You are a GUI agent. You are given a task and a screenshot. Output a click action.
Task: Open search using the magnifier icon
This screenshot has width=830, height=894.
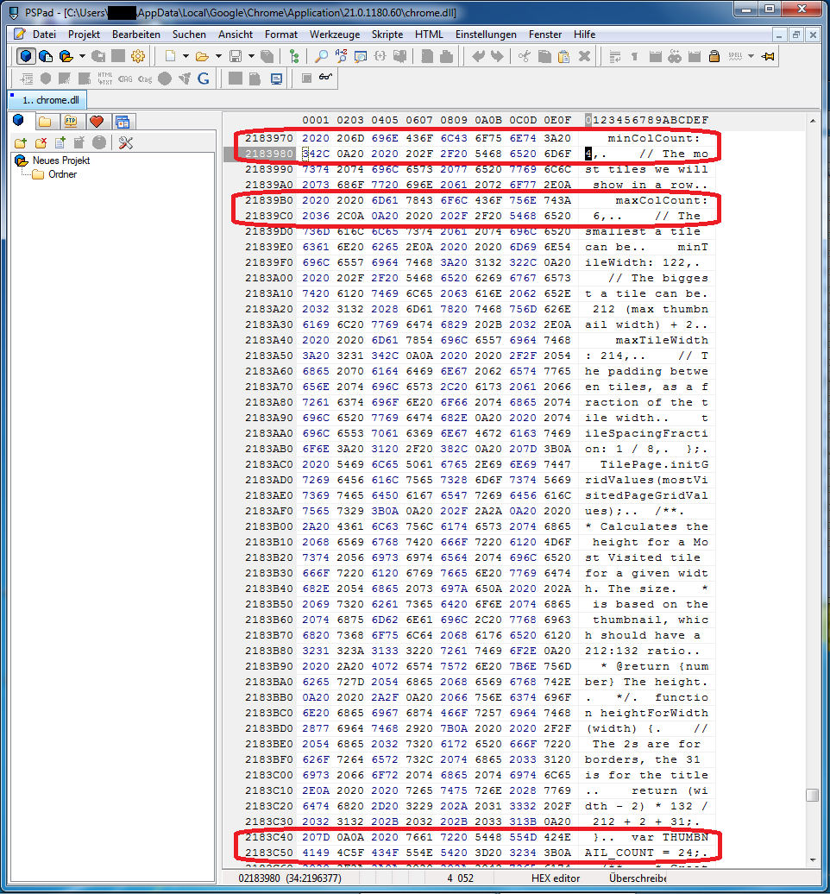[321, 54]
